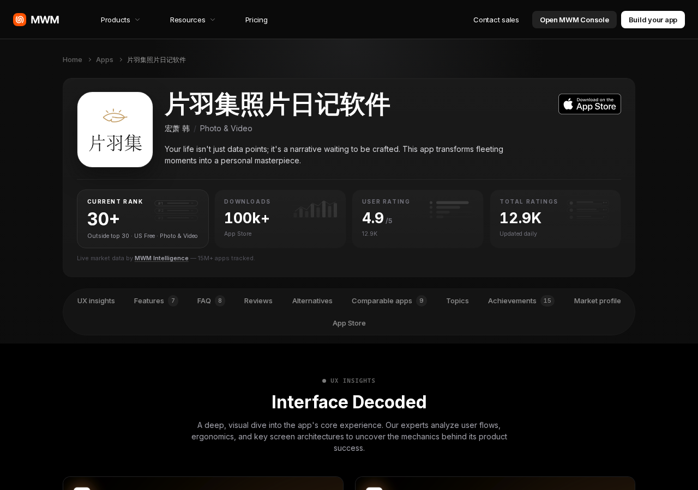The image size is (698, 490).
Task: Click the bar chart icon in Downloads
Action: click(315, 209)
